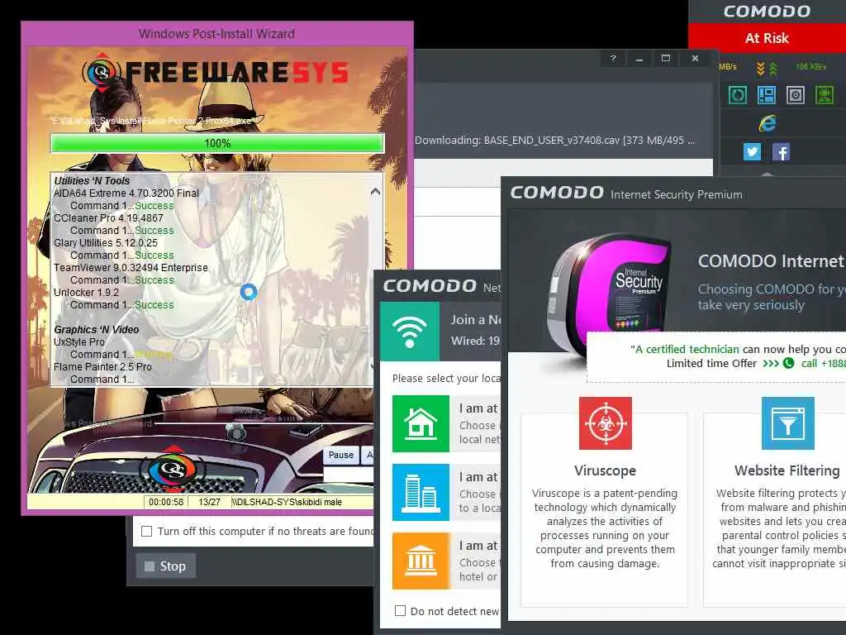Click the white disc icon in Comodo widget
Viewport: 846px width, 635px height.
click(796, 95)
